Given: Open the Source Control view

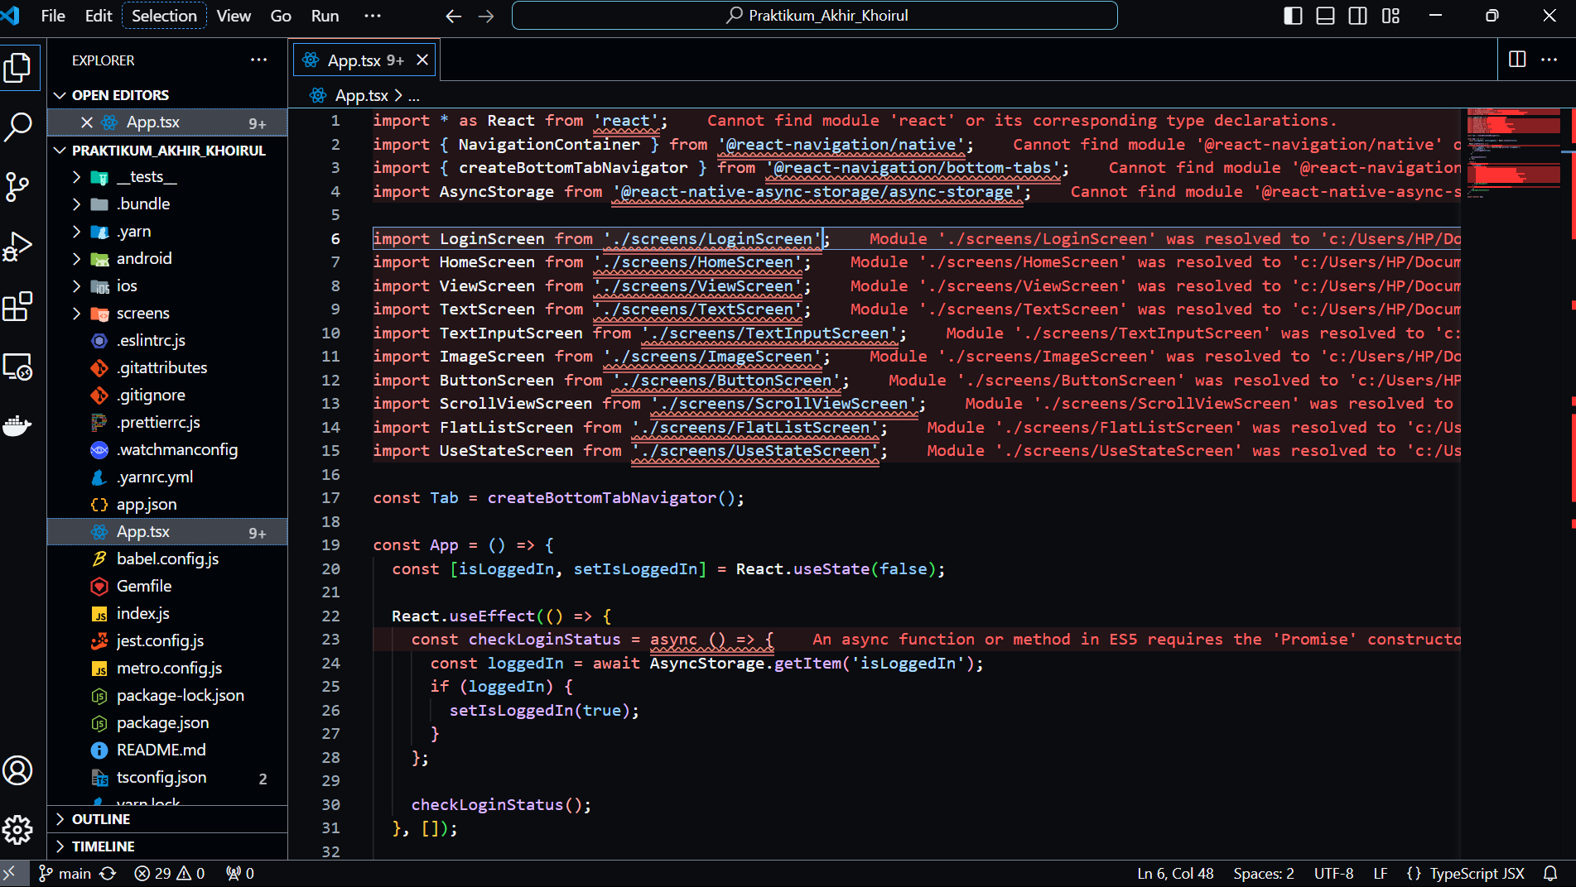Looking at the screenshot, I should tap(18, 187).
